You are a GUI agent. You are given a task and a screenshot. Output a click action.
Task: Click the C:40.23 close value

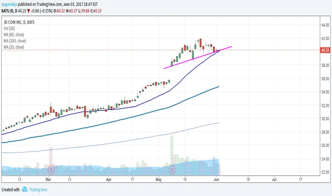click(x=96, y=11)
